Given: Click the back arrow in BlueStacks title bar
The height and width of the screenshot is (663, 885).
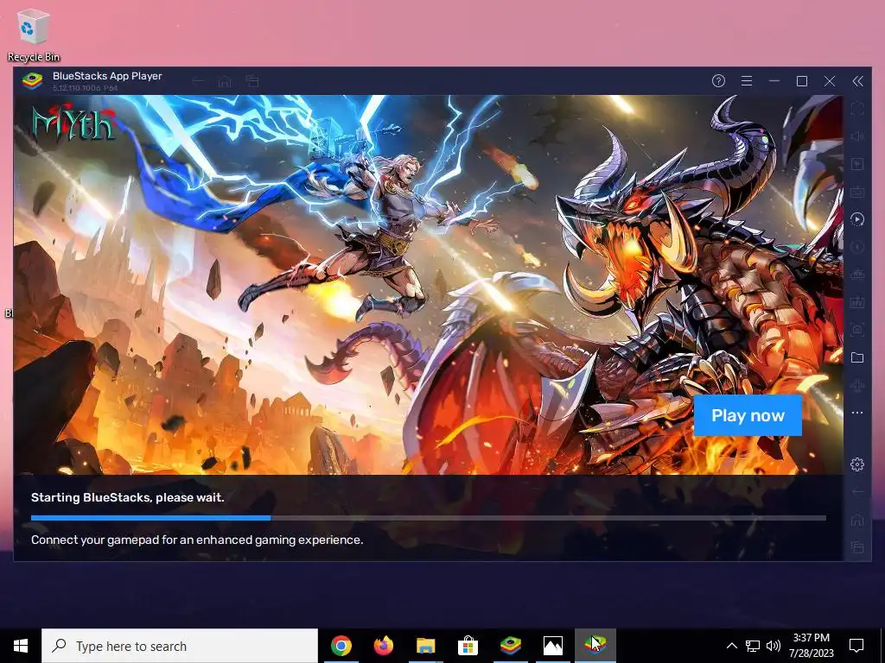Looking at the screenshot, I should pos(198,82).
